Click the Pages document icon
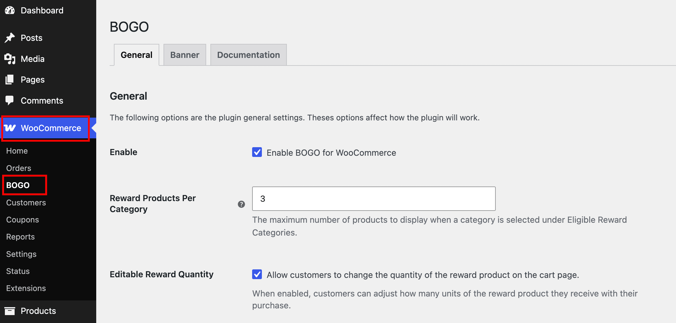676x323 pixels. (10, 80)
